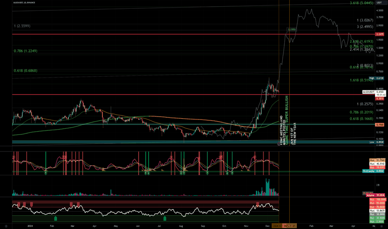The image size is (388, 229).
Task: Click the 1 (3.0267) Fibonacci label
Action: click(x=365, y=20)
